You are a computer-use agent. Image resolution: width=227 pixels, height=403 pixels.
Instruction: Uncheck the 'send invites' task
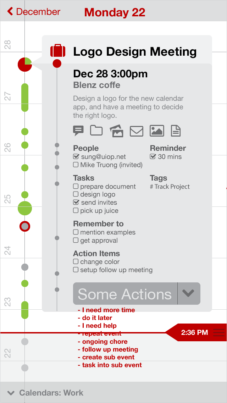click(x=76, y=202)
